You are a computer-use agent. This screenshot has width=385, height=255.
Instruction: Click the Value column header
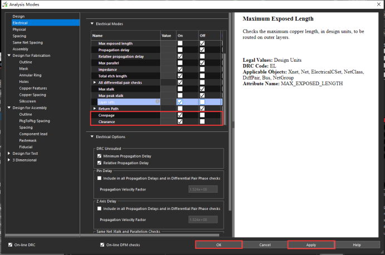point(168,36)
